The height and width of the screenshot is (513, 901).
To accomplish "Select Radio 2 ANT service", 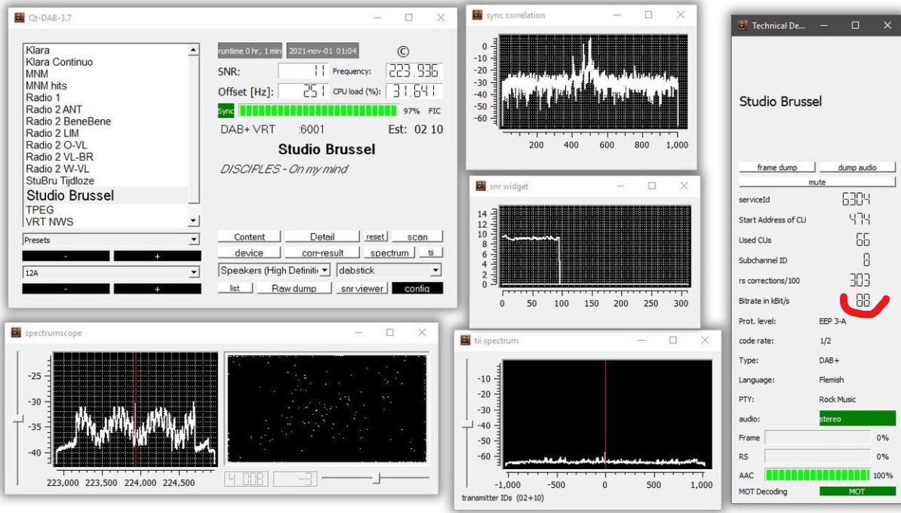I will (x=54, y=109).
